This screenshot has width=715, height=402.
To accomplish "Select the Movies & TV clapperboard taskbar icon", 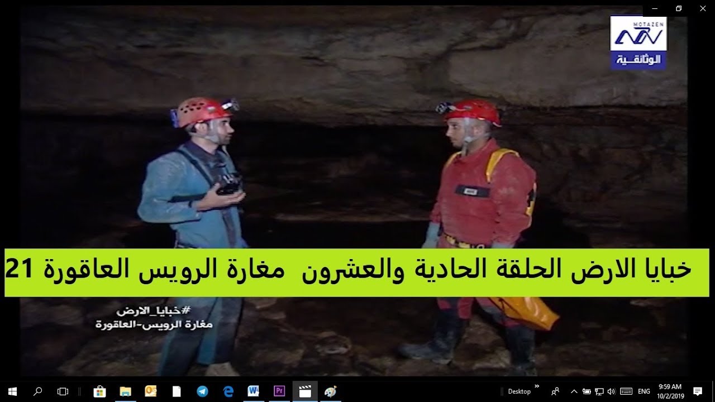I will pos(305,391).
